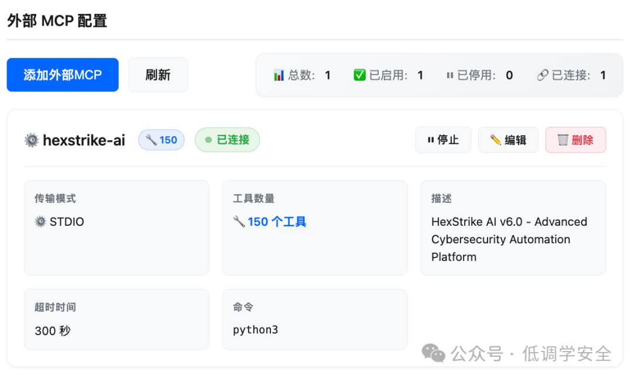Image resolution: width=632 pixels, height=379 pixels.
Task: Click the green checkmark icon next to 已启用
Action: click(359, 75)
